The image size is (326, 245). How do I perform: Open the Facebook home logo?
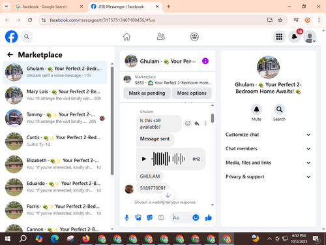(x=11, y=37)
